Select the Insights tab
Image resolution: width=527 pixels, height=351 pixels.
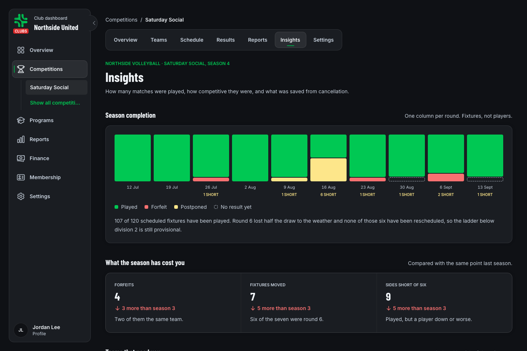(x=290, y=40)
